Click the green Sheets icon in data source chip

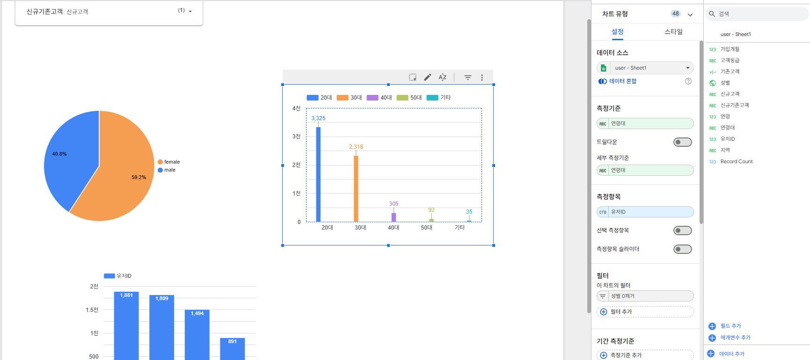pyautogui.click(x=604, y=68)
